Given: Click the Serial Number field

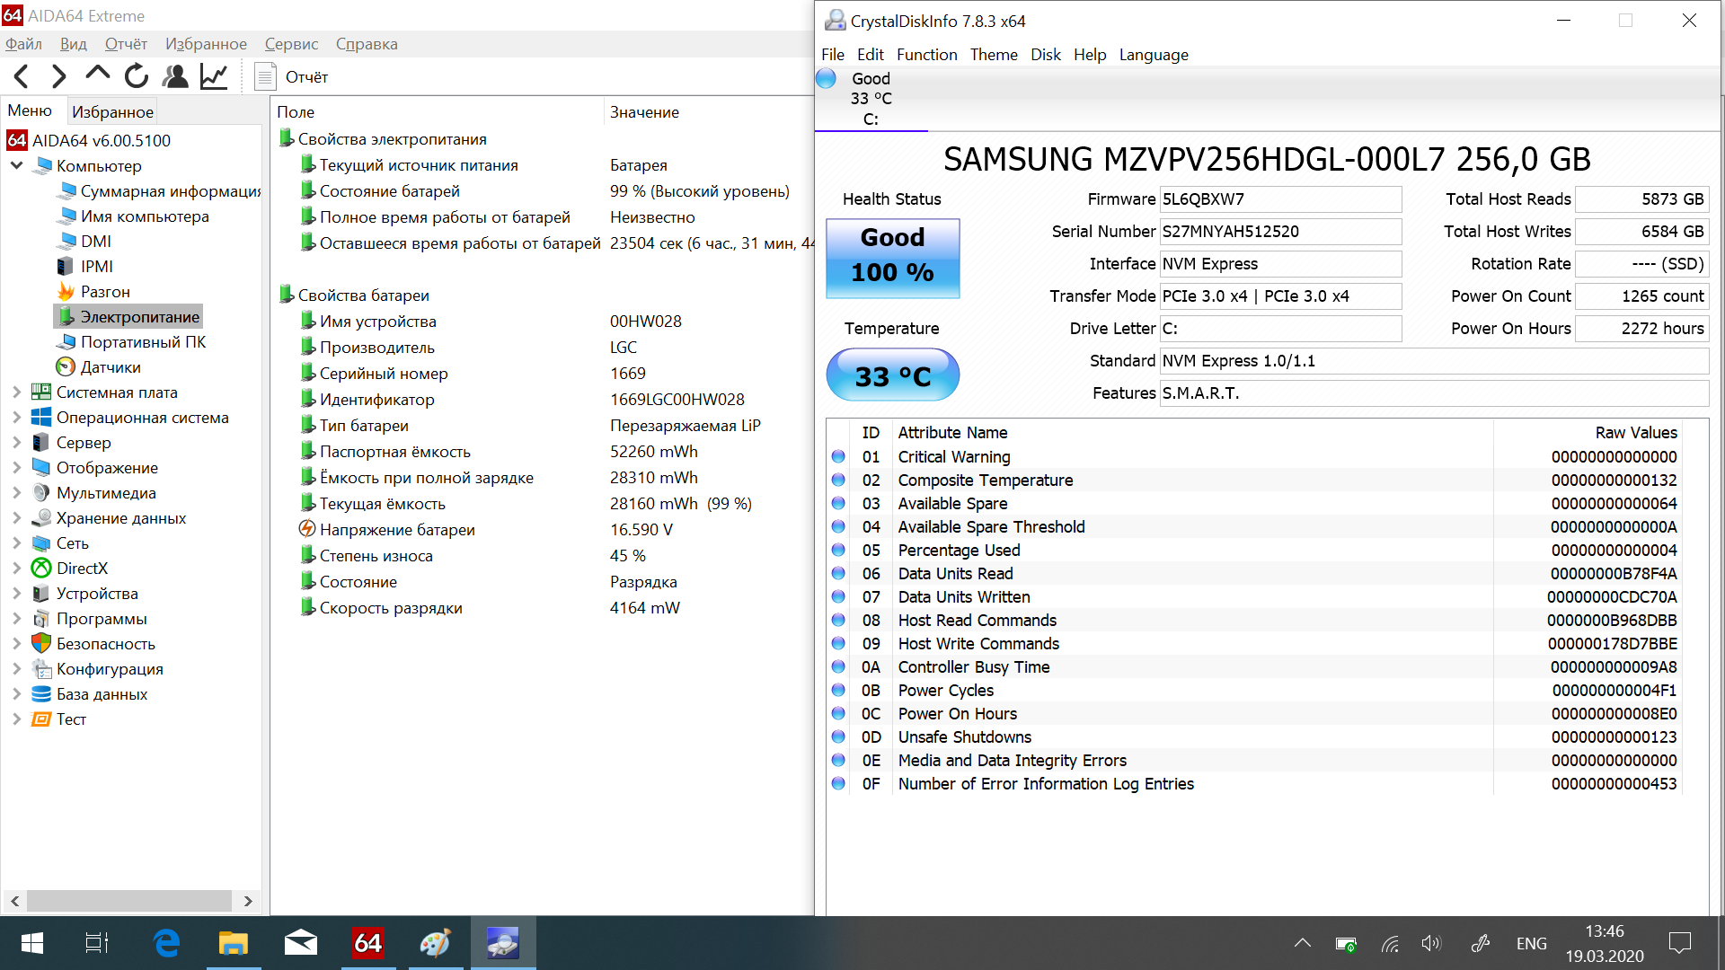Looking at the screenshot, I should click(x=1280, y=231).
